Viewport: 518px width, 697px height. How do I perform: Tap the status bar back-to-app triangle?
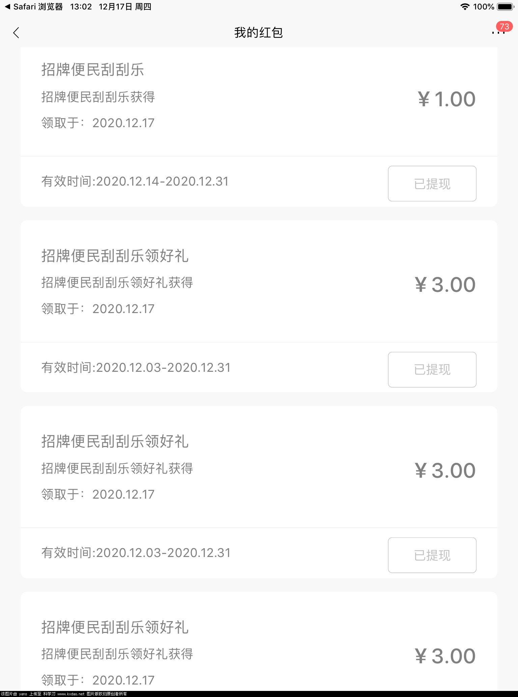pos(7,7)
